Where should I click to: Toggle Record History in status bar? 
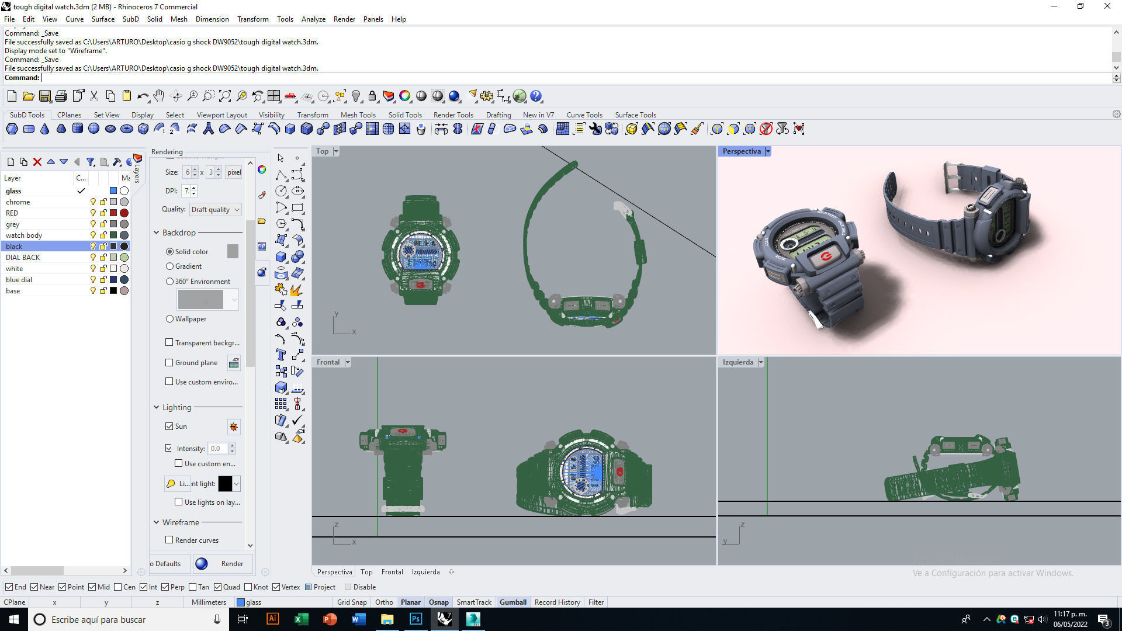(x=557, y=602)
